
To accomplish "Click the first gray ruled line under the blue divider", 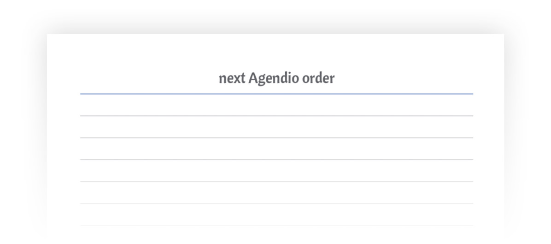I will (276, 116).
